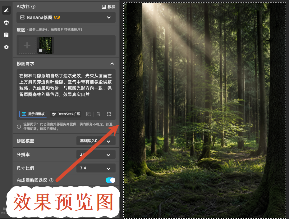The image size is (289, 219).
Task: Collapse the 修图需求 section
Action: [x=112, y=64]
